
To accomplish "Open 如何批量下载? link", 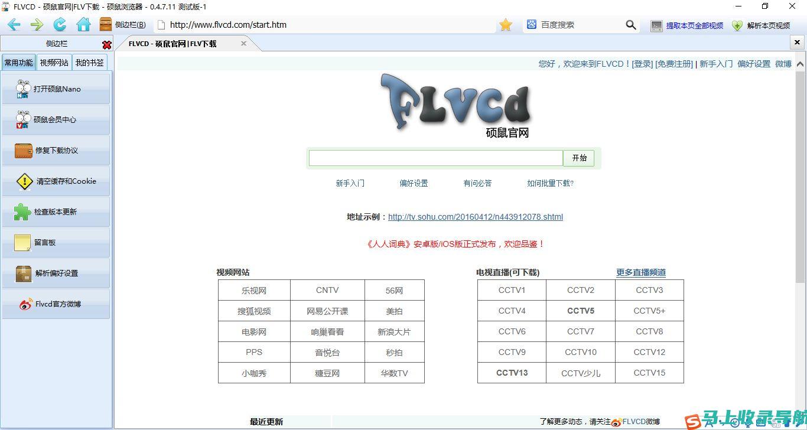I will 550,183.
